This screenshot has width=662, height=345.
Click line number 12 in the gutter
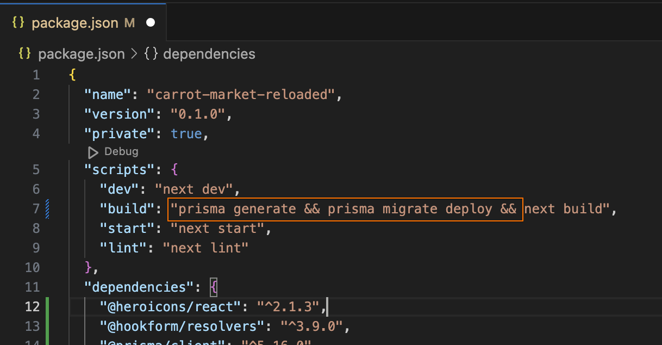coord(33,307)
